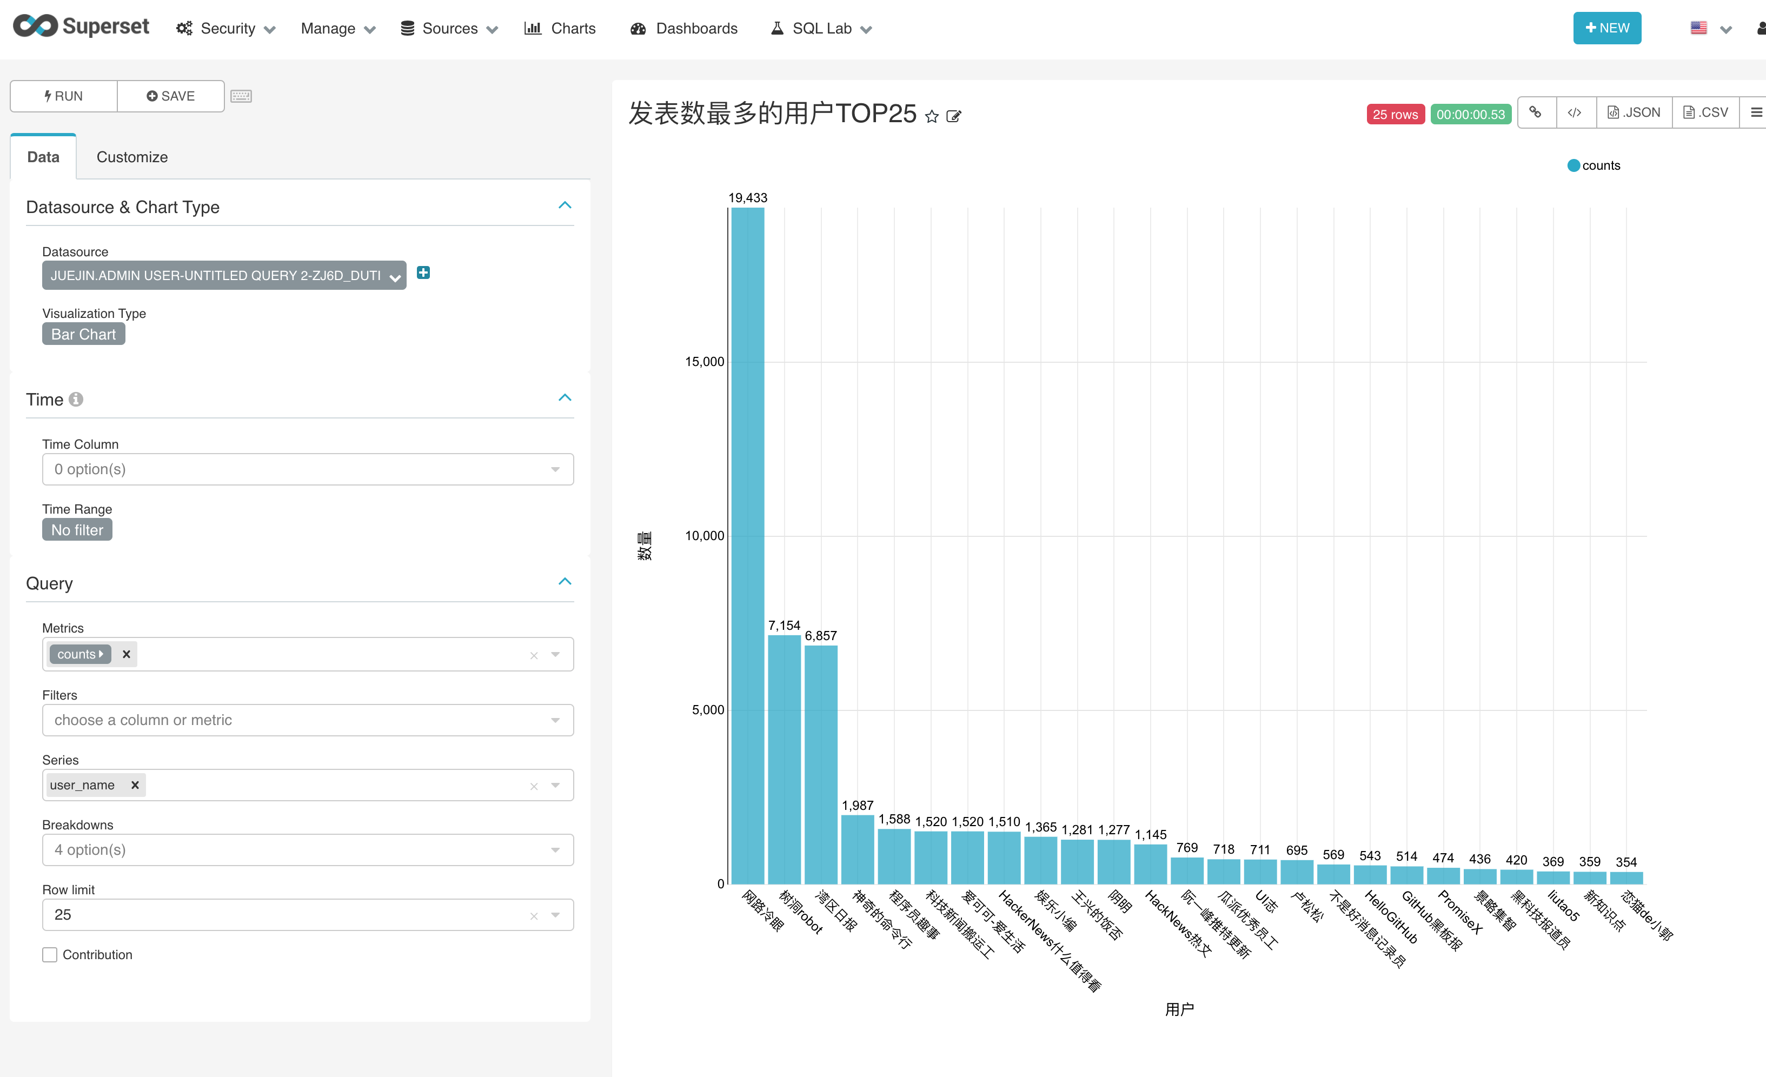Click the plus icon beside Datasource
1766x1077 pixels.
423,273
